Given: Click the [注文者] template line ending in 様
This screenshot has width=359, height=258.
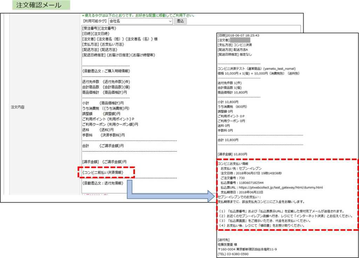Looking at the screenshot, I should coord(120,39).
